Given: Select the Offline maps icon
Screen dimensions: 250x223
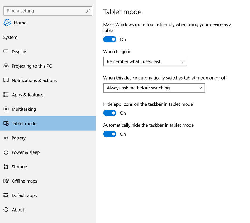Looking at the screenshot, I should coord(6,181).
